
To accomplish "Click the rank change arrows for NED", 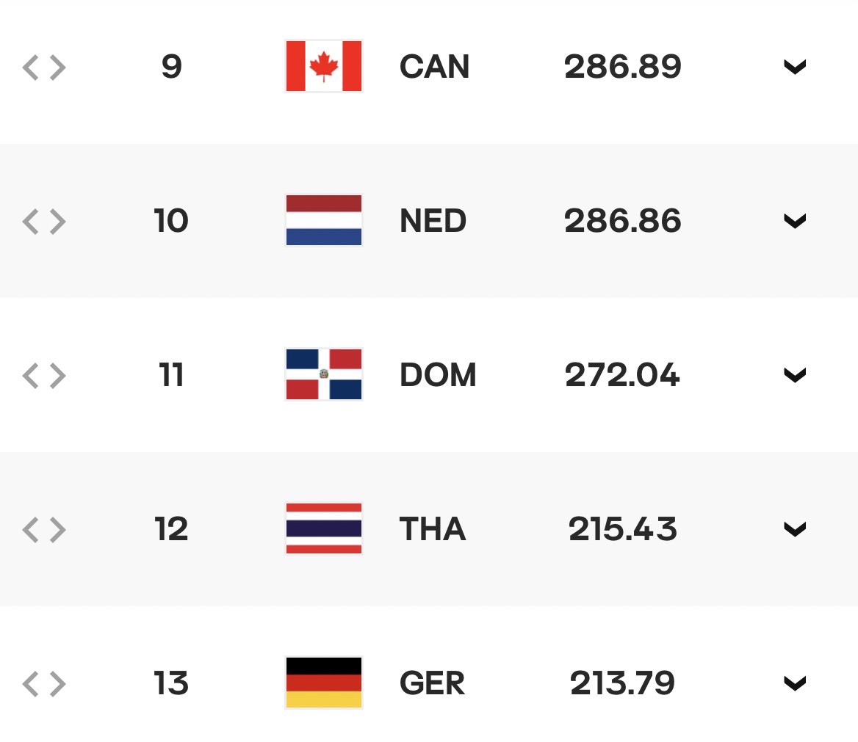I will [x=44, y=222].
